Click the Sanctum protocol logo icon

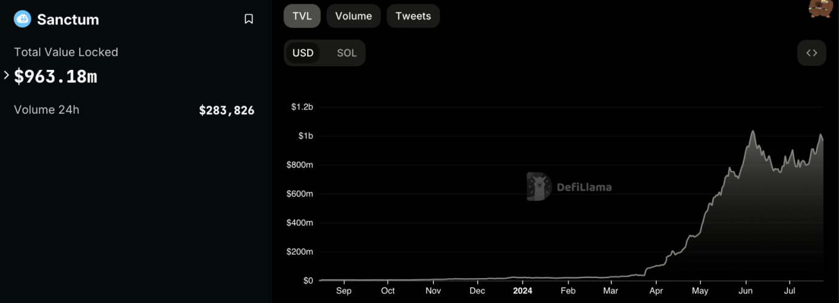pyautogui.click(x=22, y=19)
